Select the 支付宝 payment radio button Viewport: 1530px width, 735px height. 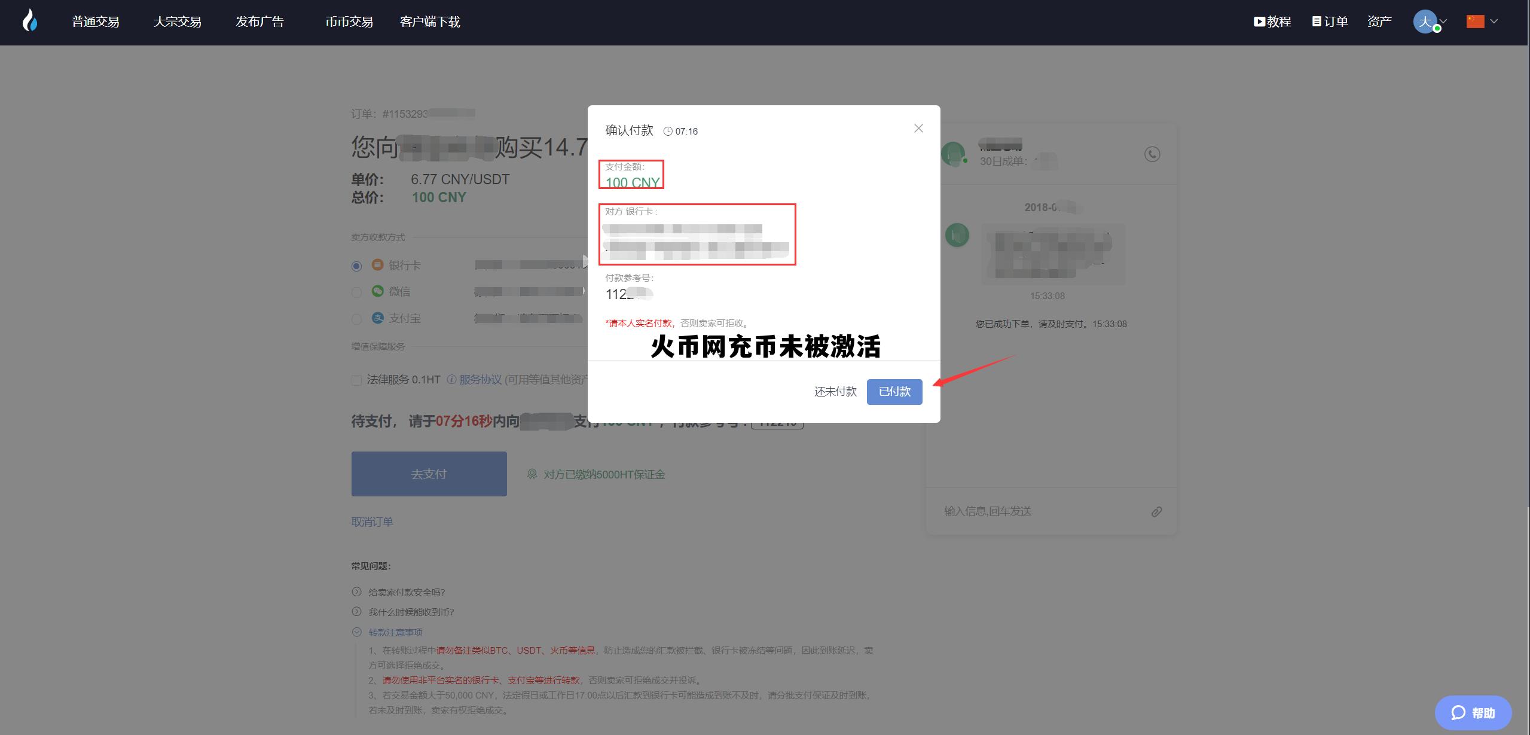[357, 319]
